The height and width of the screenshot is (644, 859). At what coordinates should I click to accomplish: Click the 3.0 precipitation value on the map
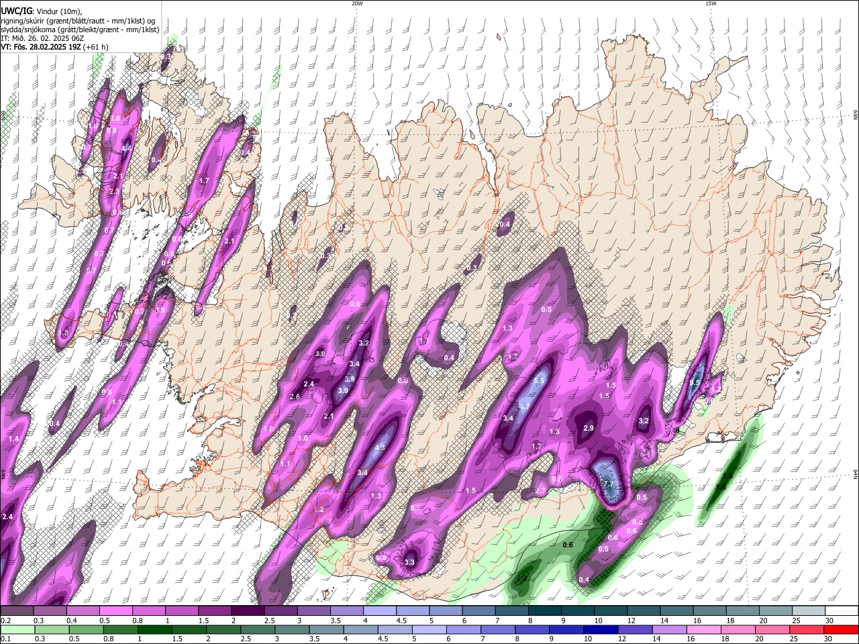click(320, 354)
